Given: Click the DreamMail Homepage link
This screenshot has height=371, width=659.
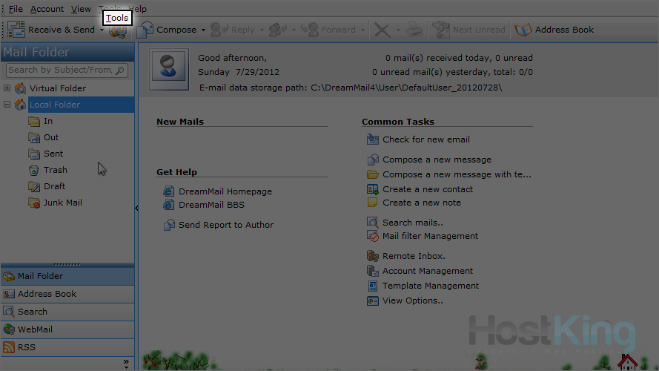Looking at the screenshot, I should (x=225, y=191).
